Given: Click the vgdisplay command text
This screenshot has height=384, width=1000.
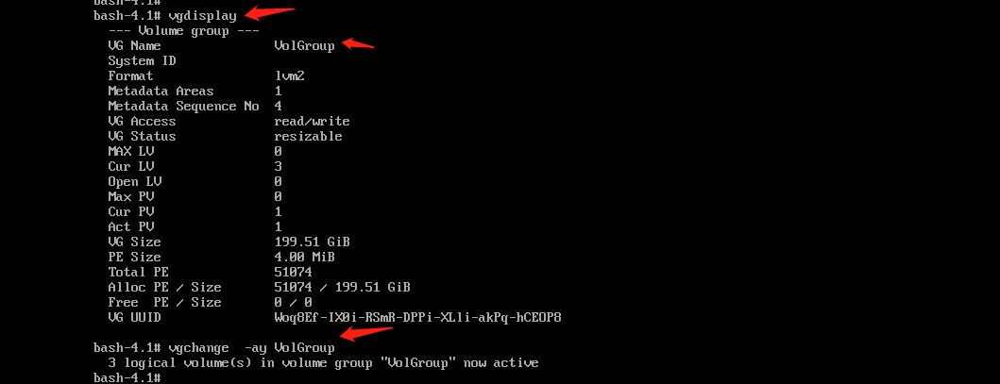Looking at the screenshot, I should pyautogui.click(x=203, y=16).
